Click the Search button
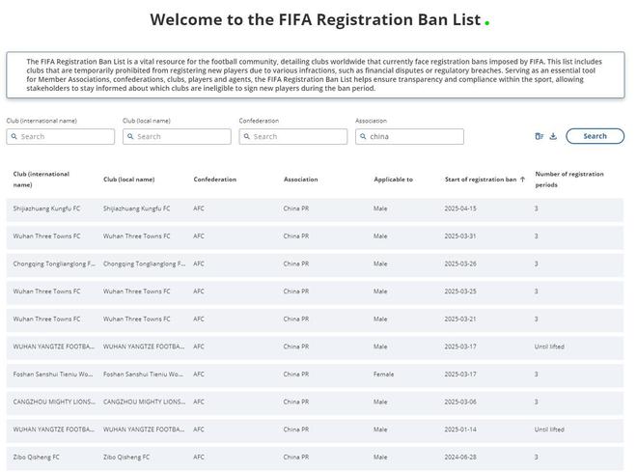 [595, 136]
